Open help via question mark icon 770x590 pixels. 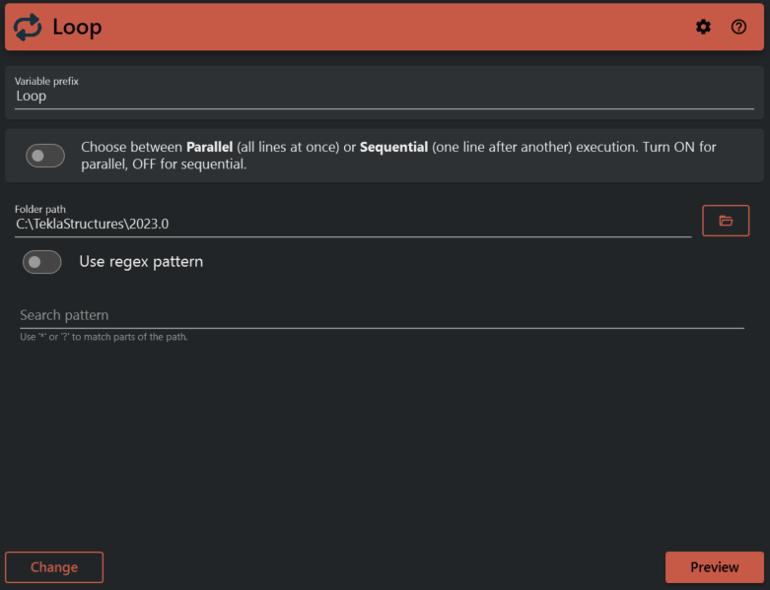(x=738, y=28)
